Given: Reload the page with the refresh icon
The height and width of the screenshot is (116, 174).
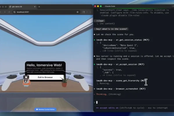Looking at the screenshot, I should pos(9,12).
